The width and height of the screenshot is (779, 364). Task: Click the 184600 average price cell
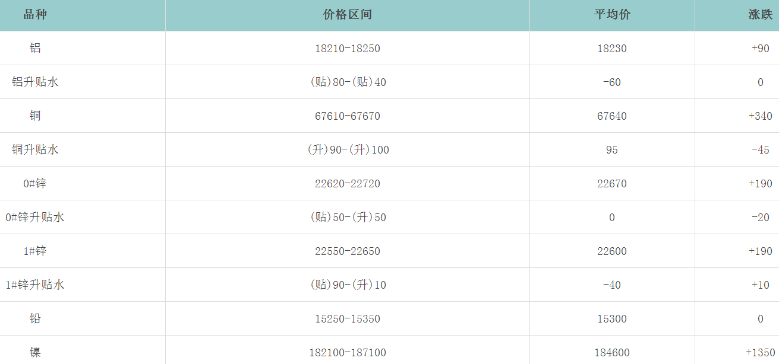pyautogui.click(x=612, y=353)
